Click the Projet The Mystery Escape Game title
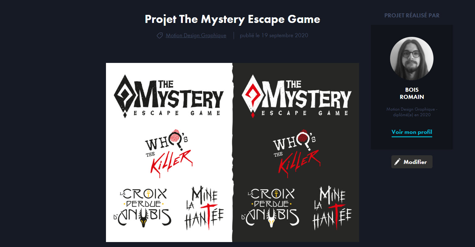The image size is (475, 247). [x=232, y=19]
